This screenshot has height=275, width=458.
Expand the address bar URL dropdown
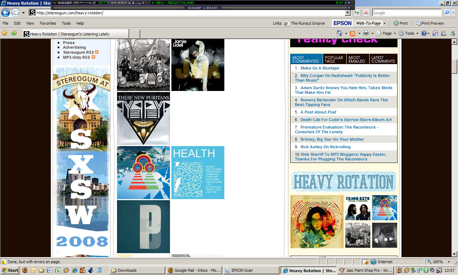(347, 13)
